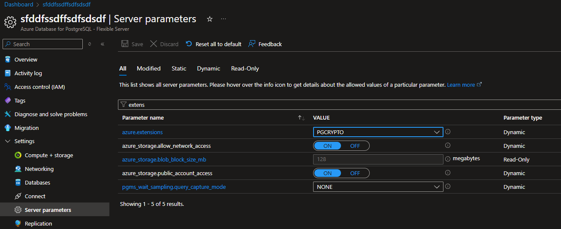
Task: Click the VALUE column header
Action: pyautogui.click(x=321, y=118)
